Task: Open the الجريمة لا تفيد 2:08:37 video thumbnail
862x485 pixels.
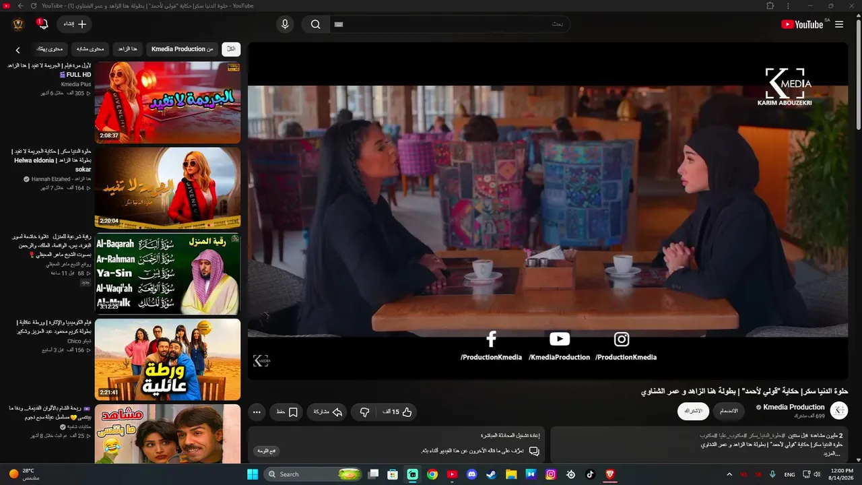Action: pyautogui.click(x=168, y=102)
